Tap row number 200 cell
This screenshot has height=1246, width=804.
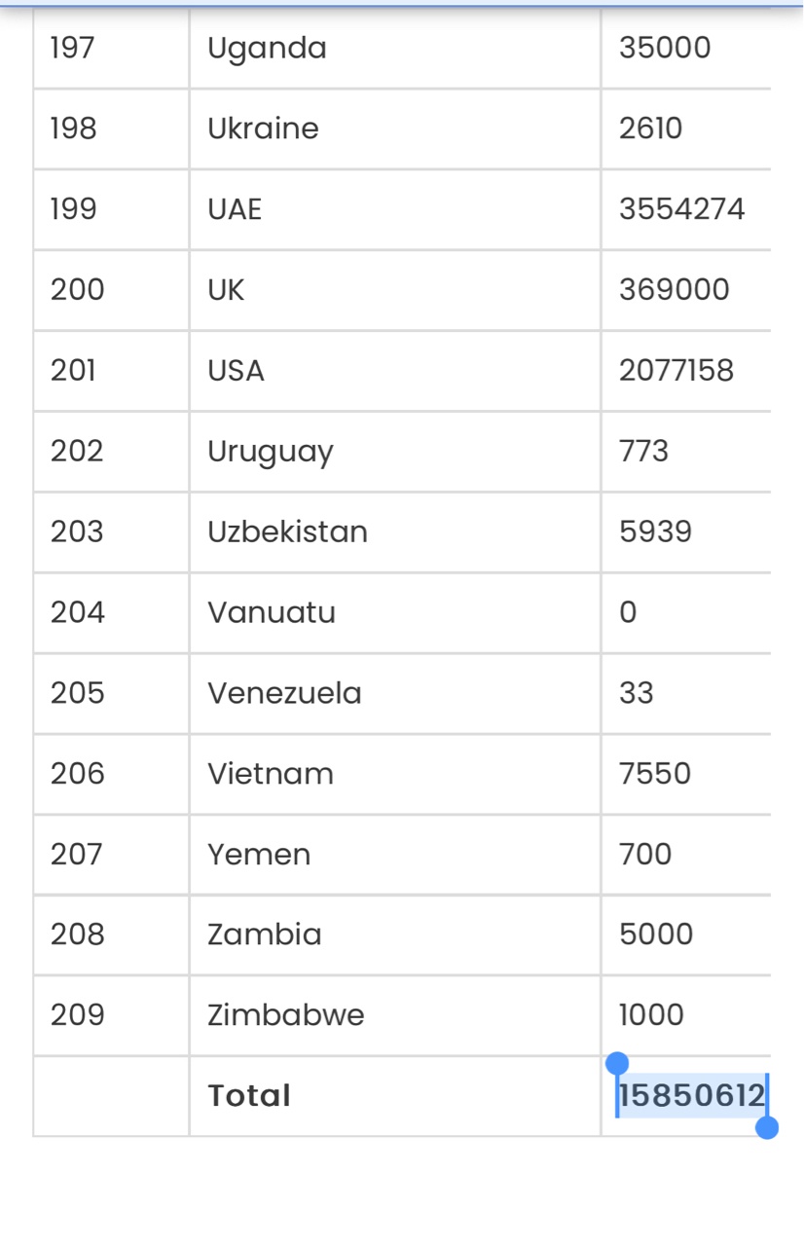(78, 290)
